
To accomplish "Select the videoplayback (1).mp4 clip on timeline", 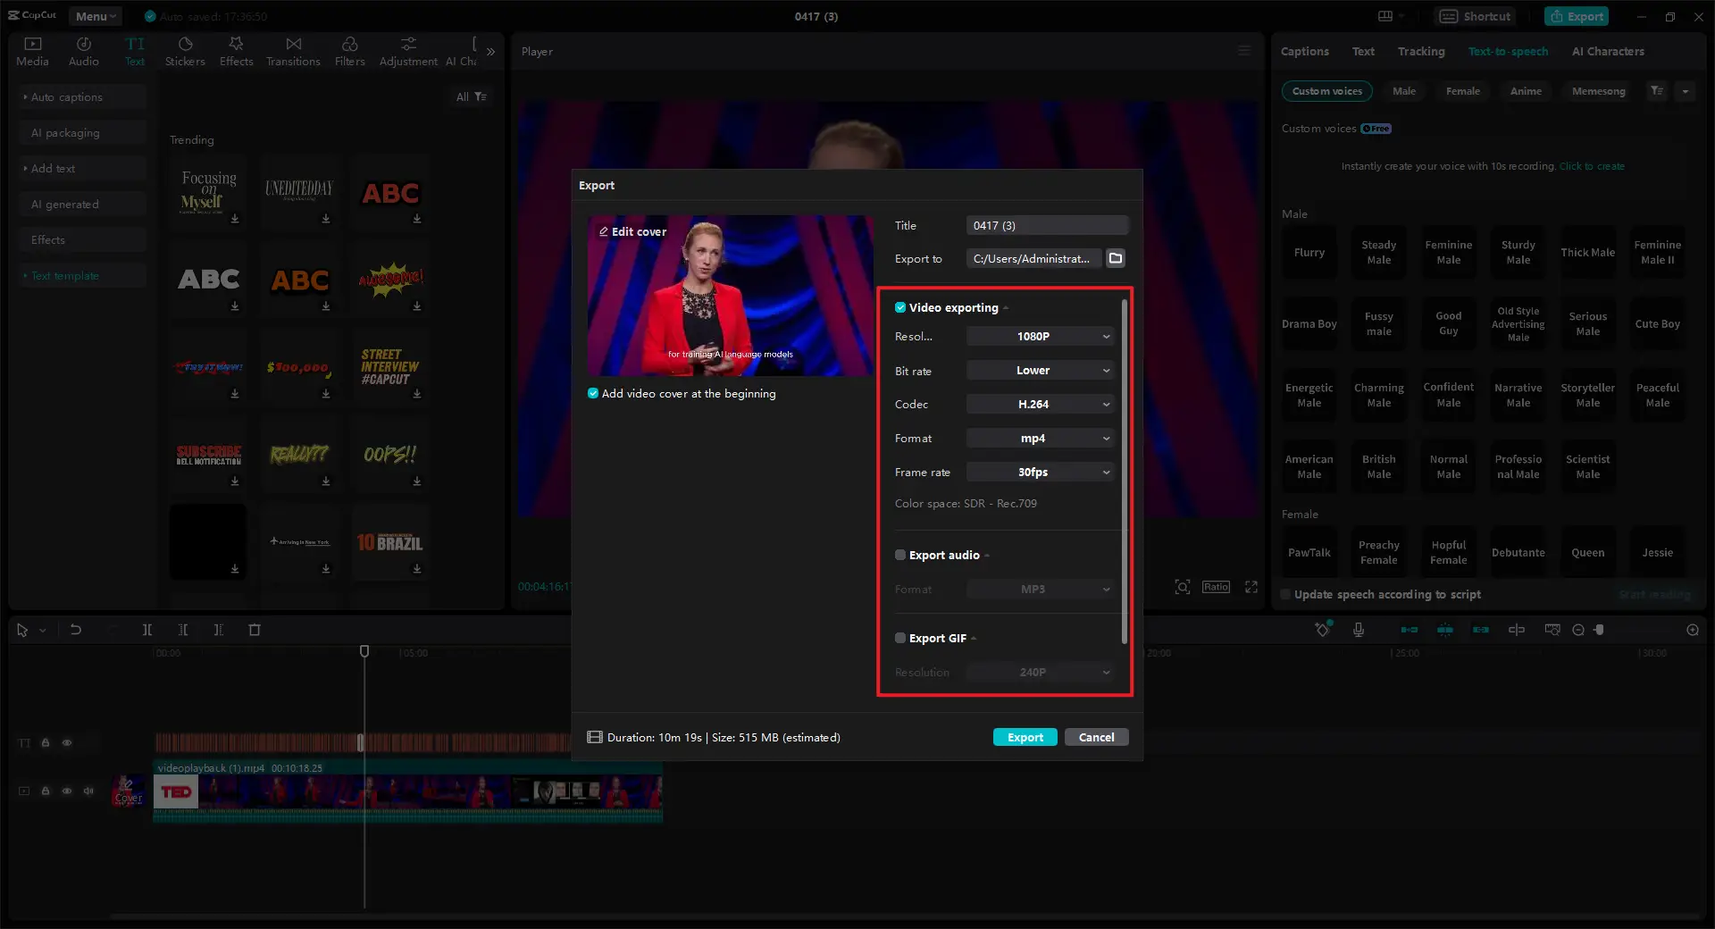I will click(408, 791).
